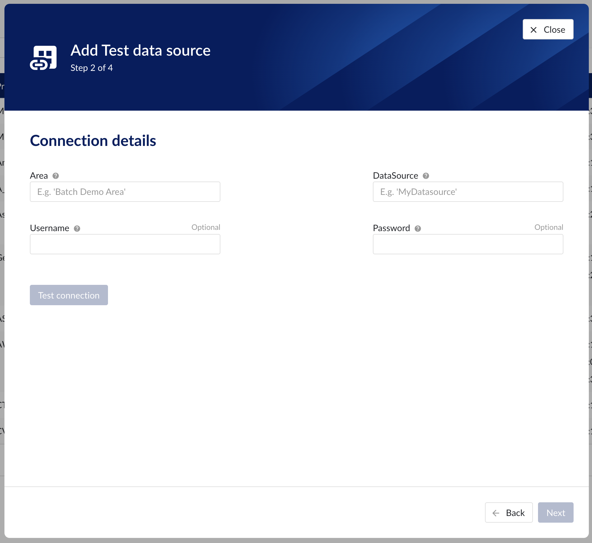Click the help icon next to Password
This screenshot has width=592, height=543.
click(x=418, y=228)
